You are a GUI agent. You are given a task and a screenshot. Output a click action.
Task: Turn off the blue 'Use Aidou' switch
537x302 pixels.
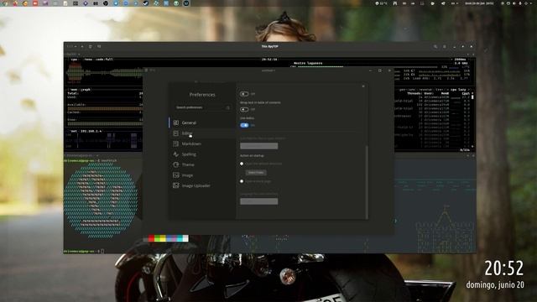[244, 125]
